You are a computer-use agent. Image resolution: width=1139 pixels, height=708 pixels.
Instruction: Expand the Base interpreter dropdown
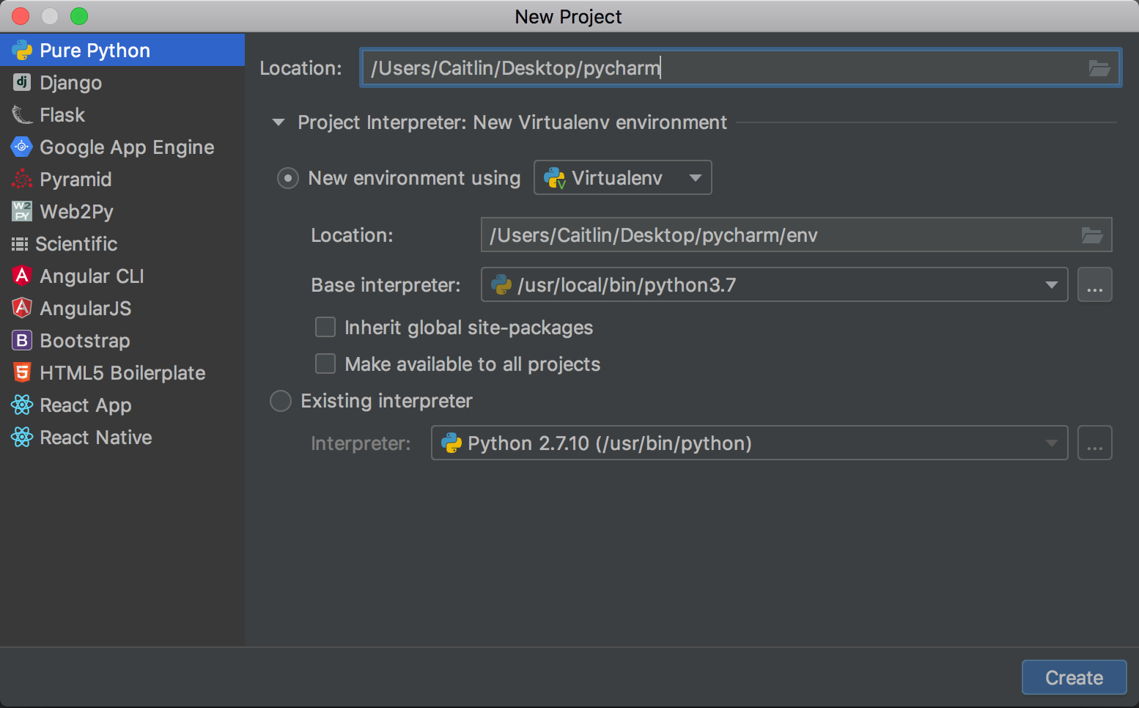click(1053, 284)
